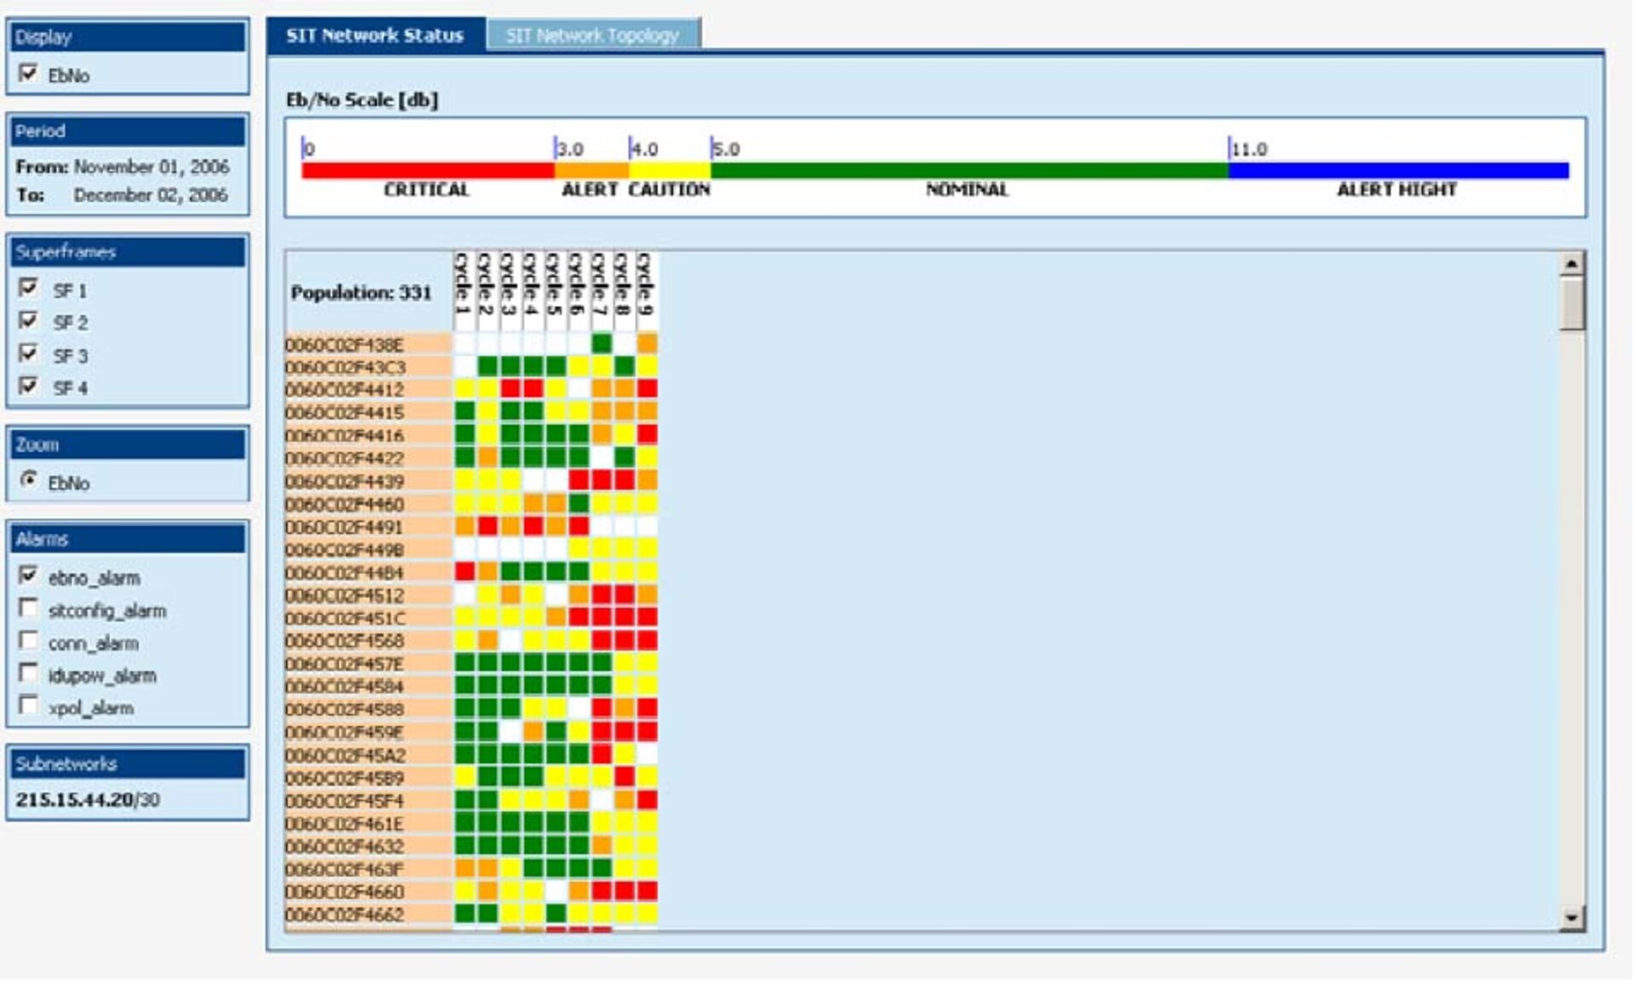Click the green cycle 7 cell for 0060C02F438E

pos(601,344)
